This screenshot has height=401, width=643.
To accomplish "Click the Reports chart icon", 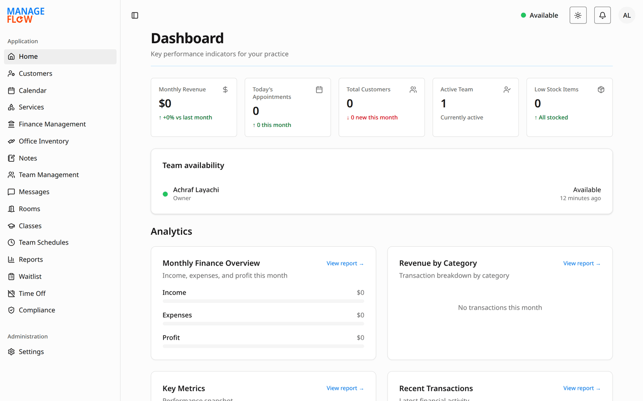I will [x=11, y=259].
